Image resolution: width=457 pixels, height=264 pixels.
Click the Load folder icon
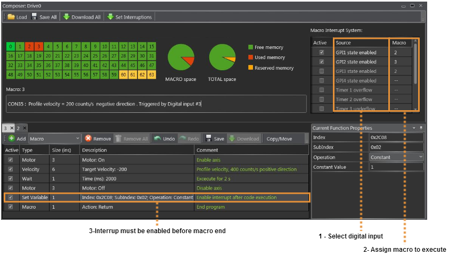pos(11,17)
